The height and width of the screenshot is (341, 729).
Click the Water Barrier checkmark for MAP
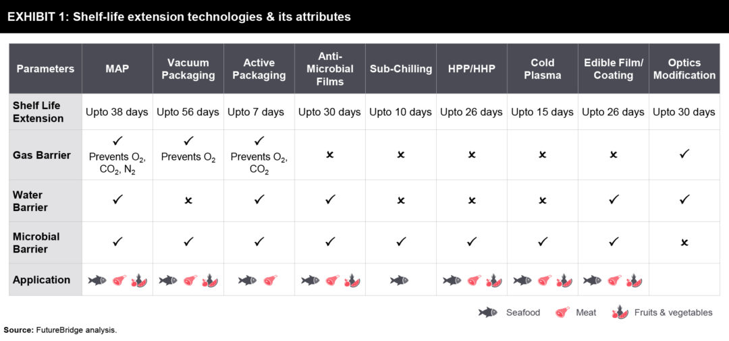[117, 200]
